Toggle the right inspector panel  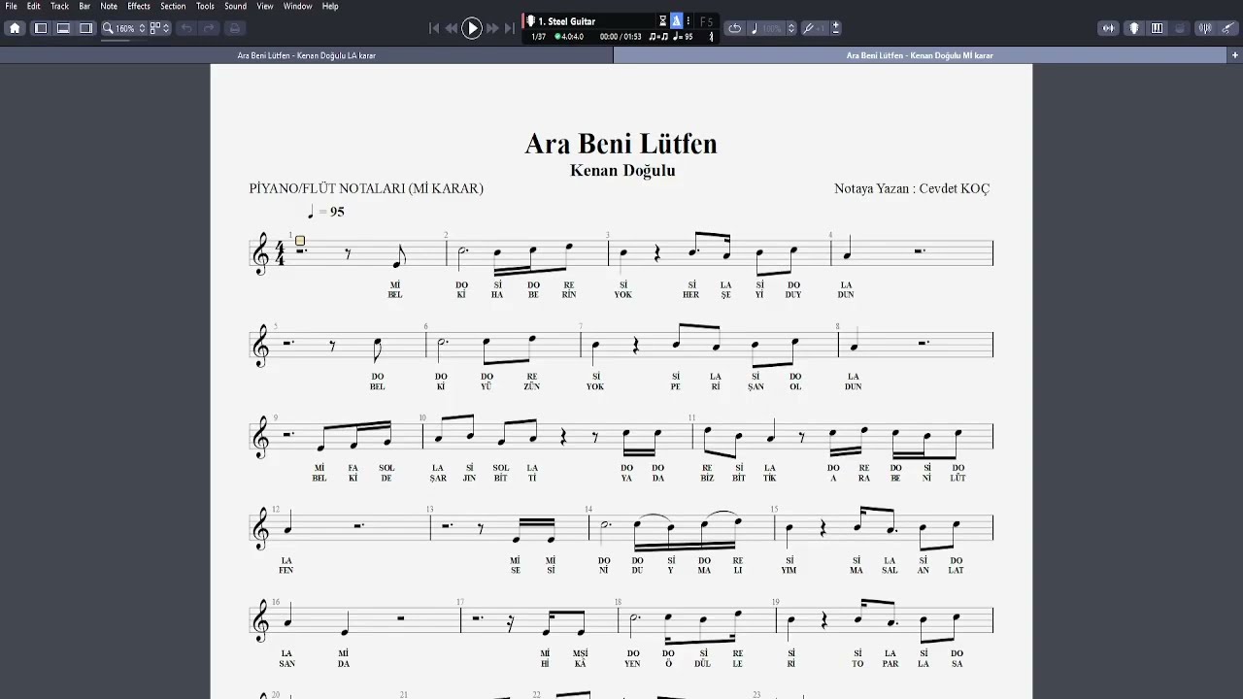85,28
